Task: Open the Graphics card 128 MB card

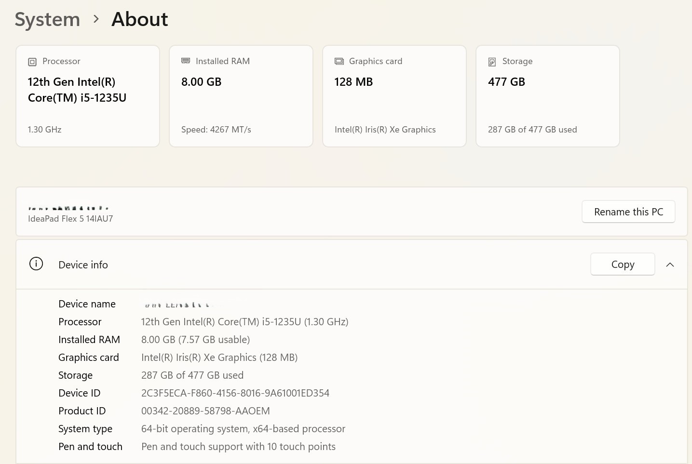Action: [394, 96]
